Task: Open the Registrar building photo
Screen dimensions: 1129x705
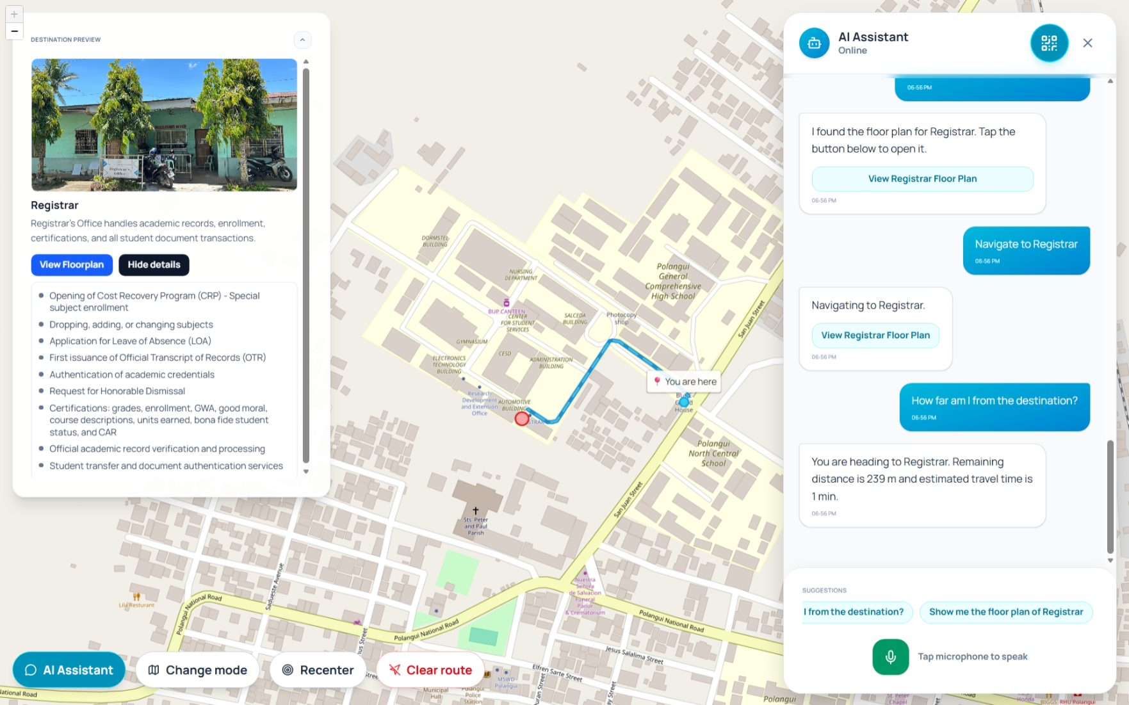Action: coord(164,125)
